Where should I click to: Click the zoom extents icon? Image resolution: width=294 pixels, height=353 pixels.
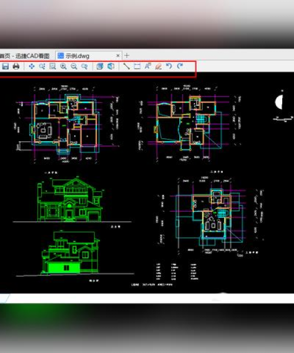[x=53, y=66]
